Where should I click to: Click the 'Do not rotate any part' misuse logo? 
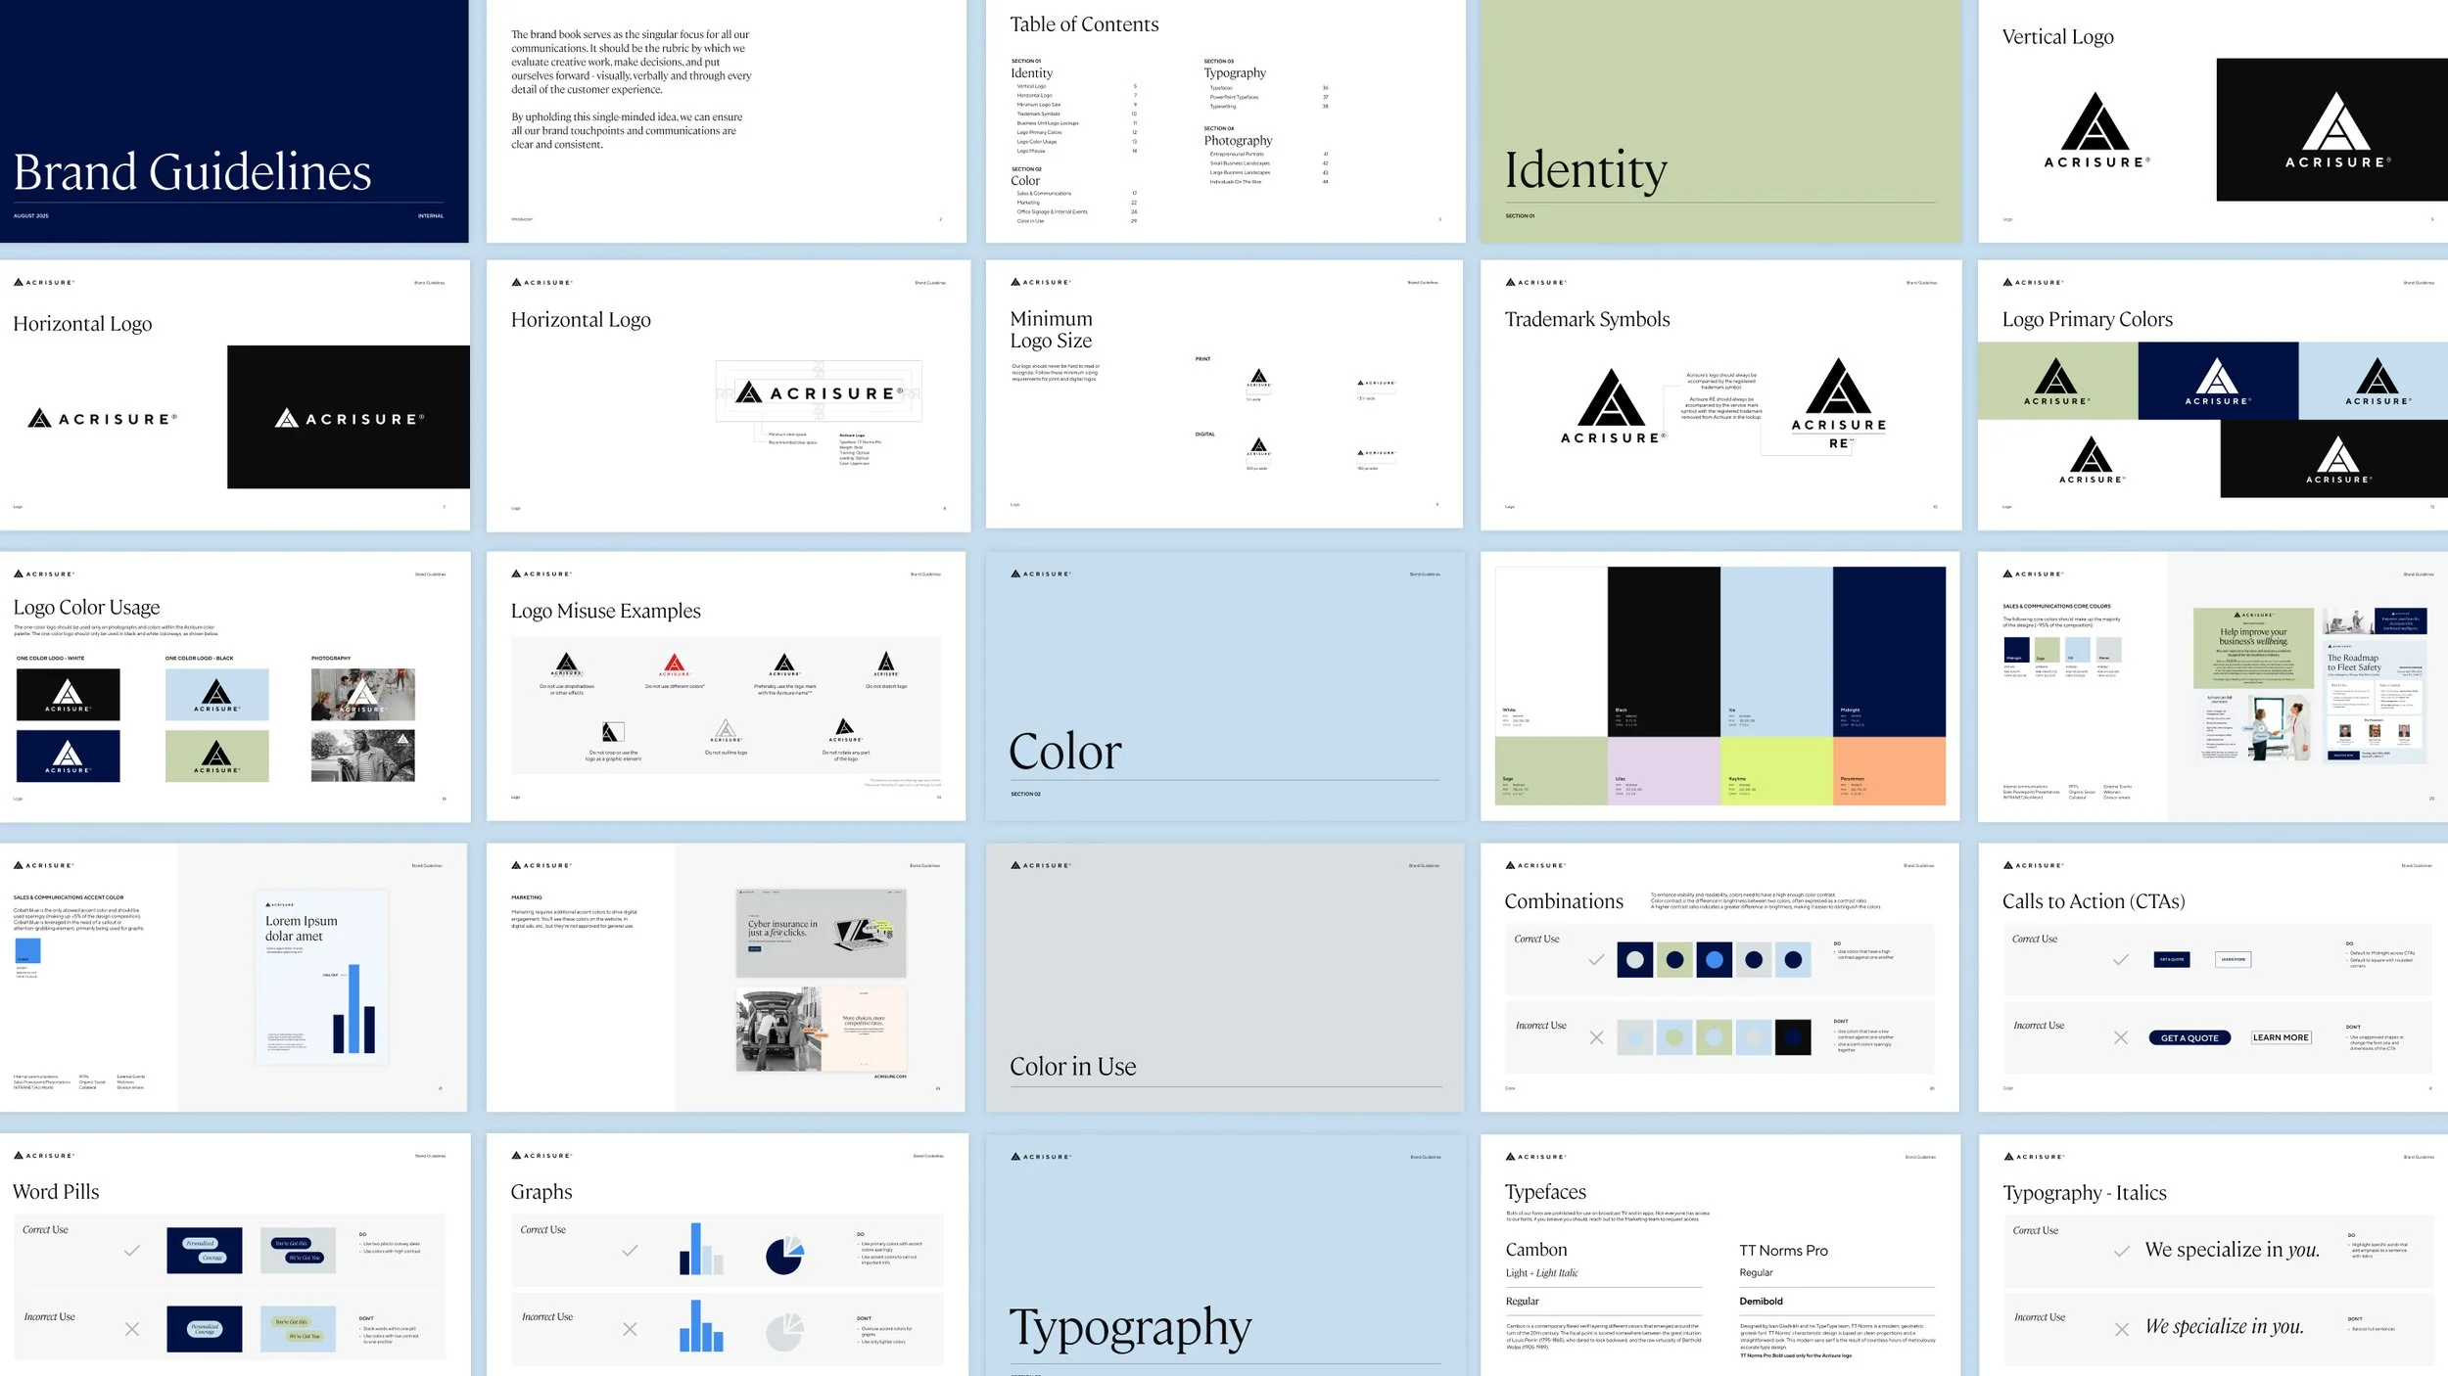coord(845,730)
